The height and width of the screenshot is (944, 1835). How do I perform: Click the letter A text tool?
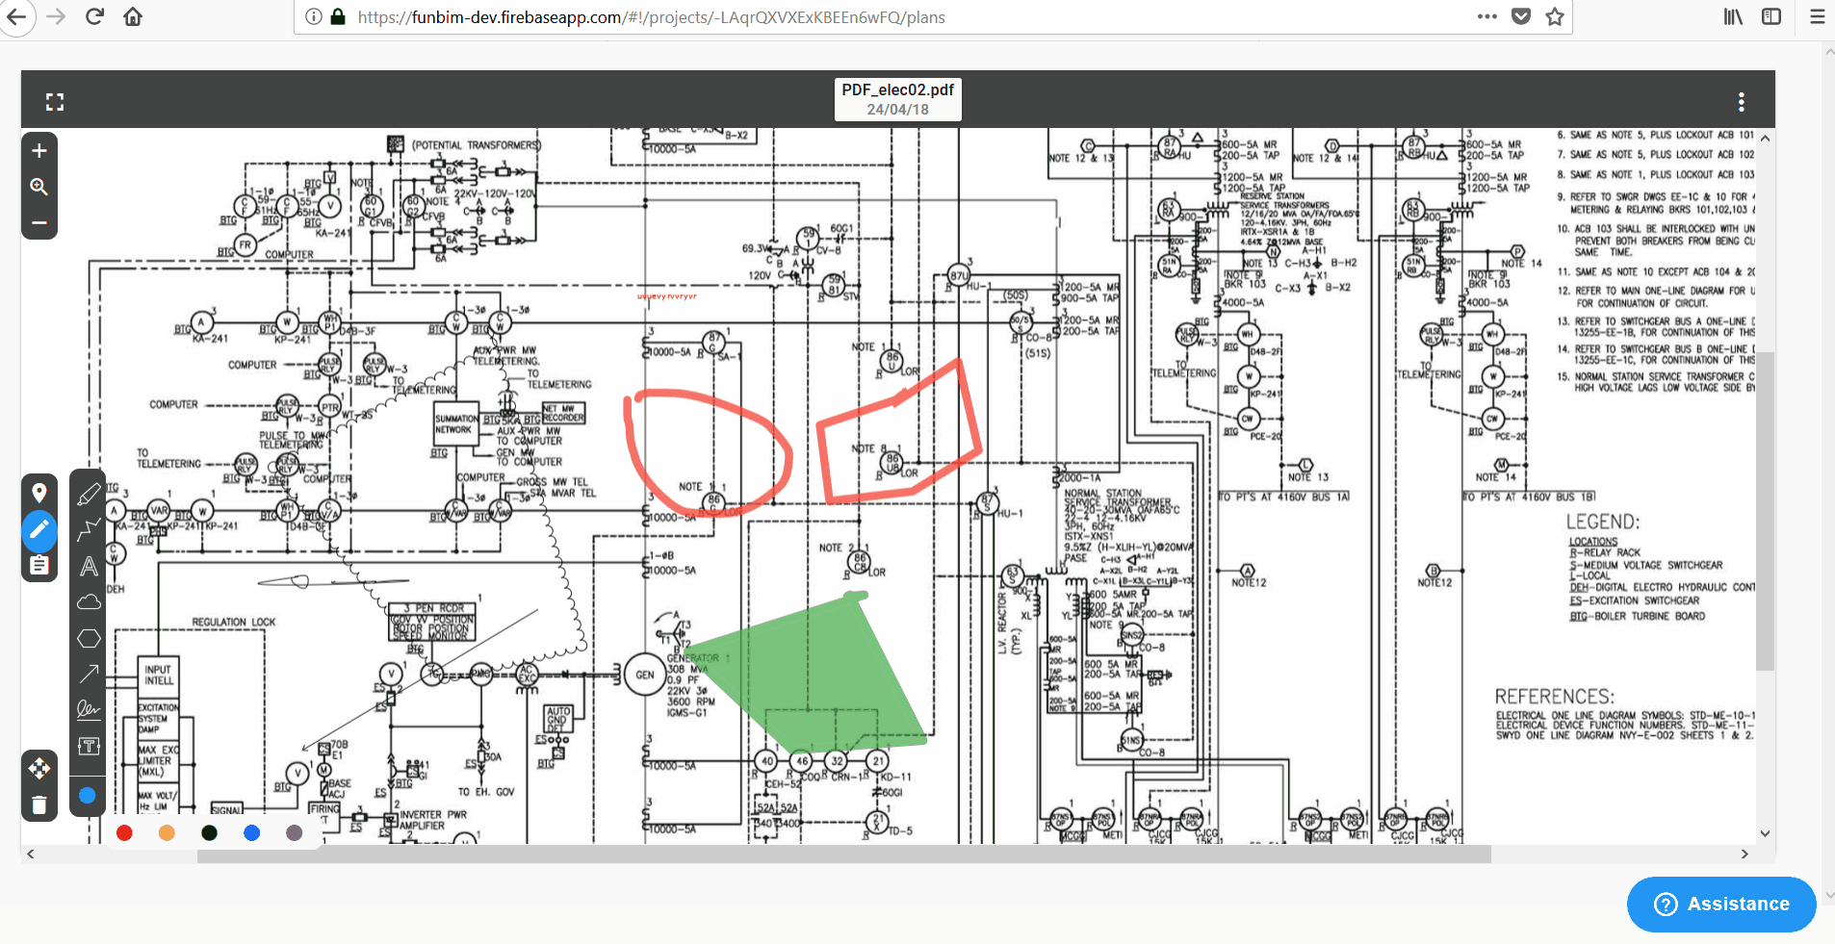coord(89,566)
